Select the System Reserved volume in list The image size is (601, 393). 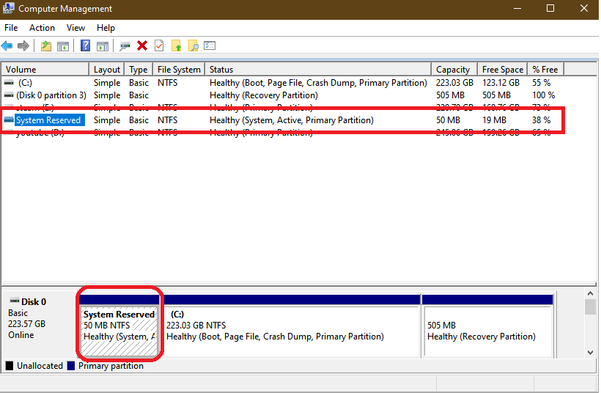coord(48,120)
